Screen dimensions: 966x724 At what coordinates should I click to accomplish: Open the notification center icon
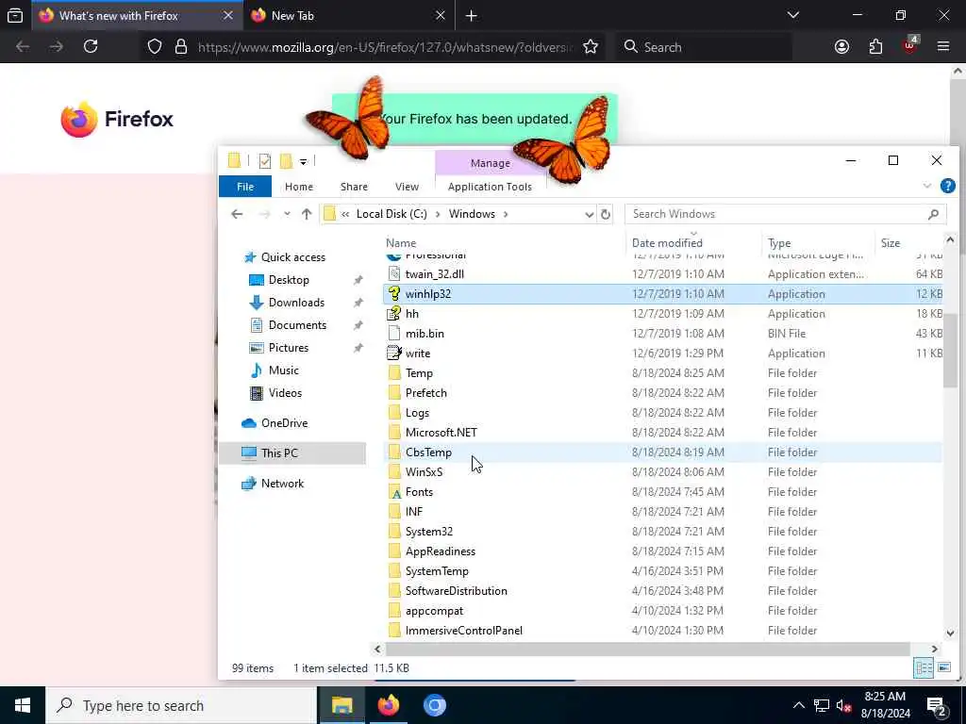pos(936,705)
